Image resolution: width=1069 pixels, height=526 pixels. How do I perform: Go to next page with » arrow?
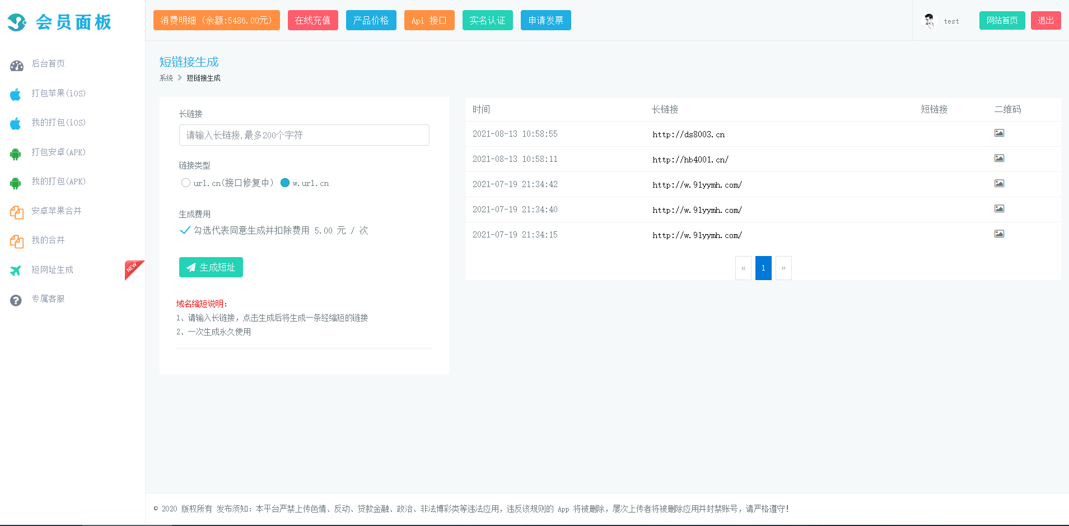(783, 268)
